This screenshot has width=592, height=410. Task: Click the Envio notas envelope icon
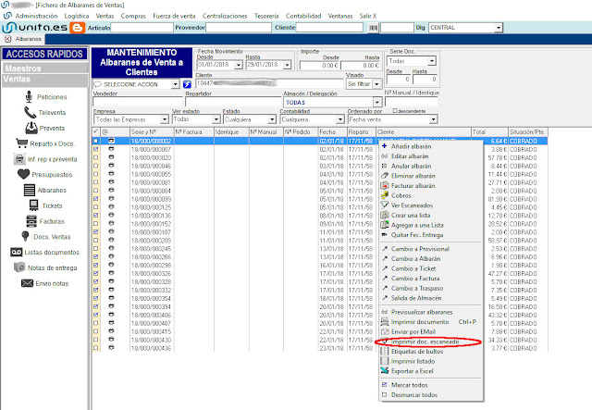[x=25, y=282]
